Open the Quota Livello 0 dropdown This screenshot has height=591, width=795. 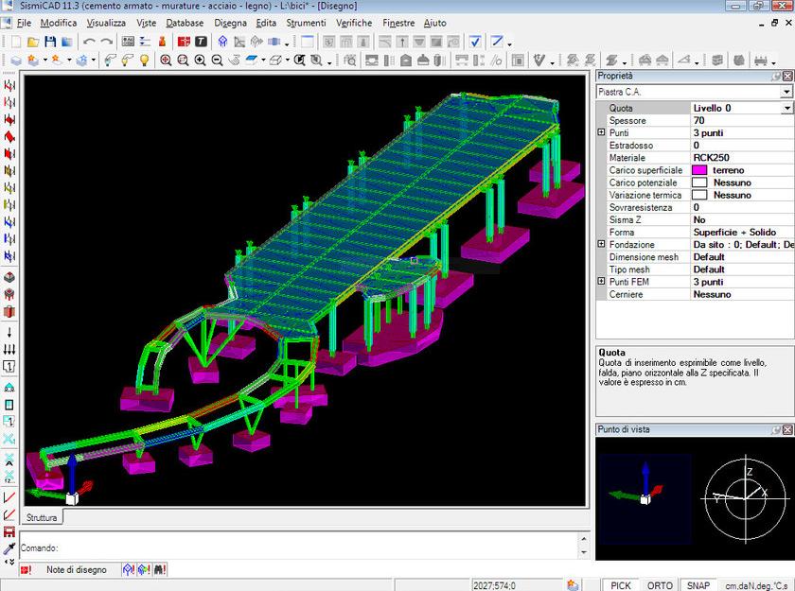786,109
